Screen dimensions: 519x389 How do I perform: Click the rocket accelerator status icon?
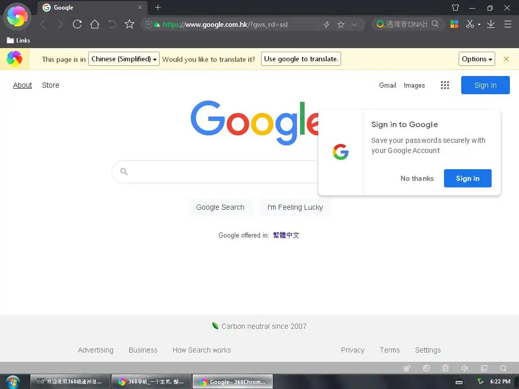pos(407,368)
